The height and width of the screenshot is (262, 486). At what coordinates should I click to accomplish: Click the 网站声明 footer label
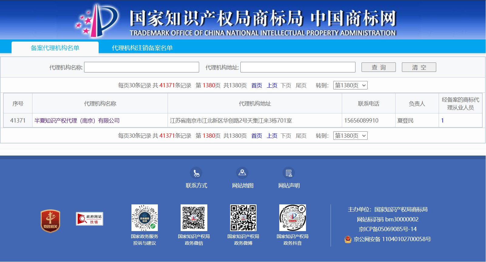click(289, 186)
